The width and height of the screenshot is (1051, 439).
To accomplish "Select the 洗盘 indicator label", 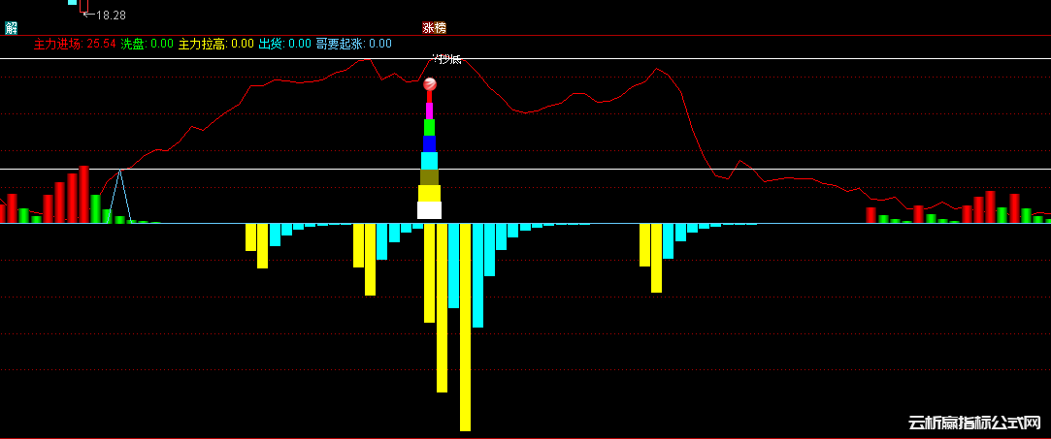I will pyautogui.click(x=147, y=44).
